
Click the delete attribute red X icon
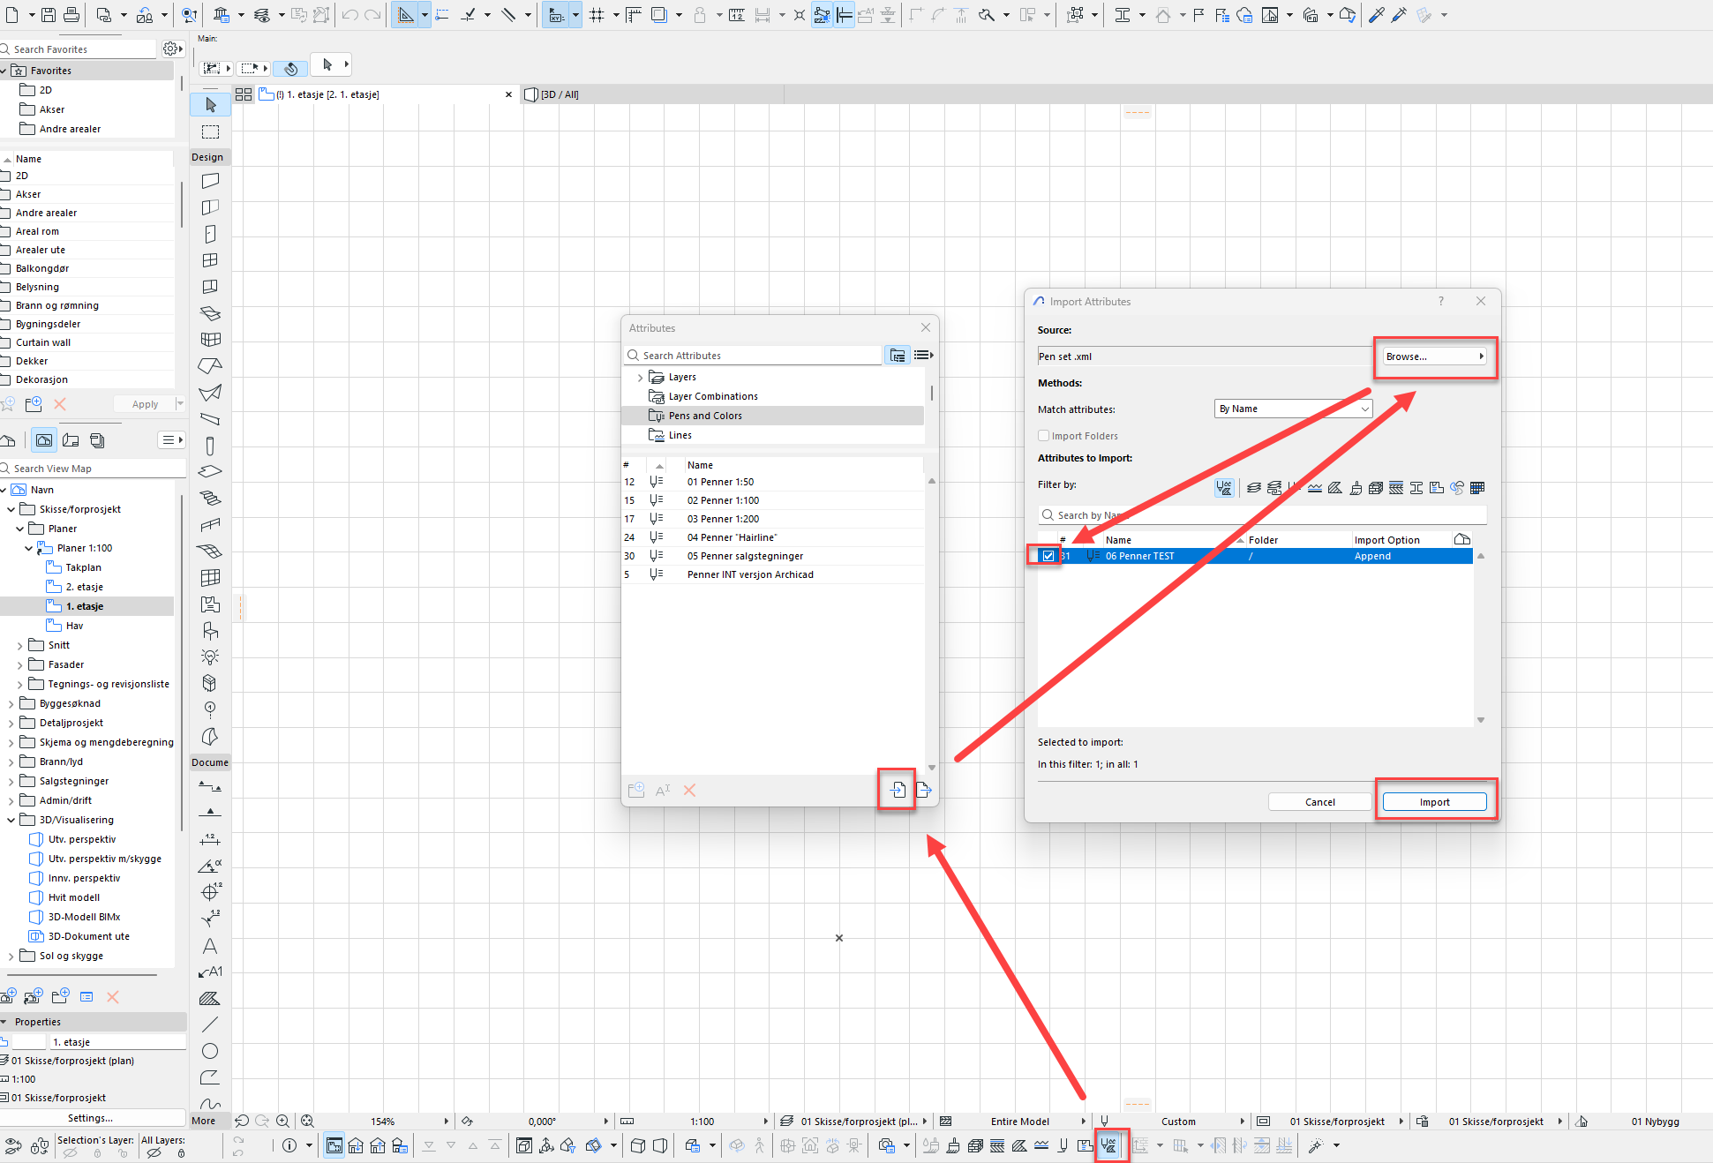(x=689, y=791)
